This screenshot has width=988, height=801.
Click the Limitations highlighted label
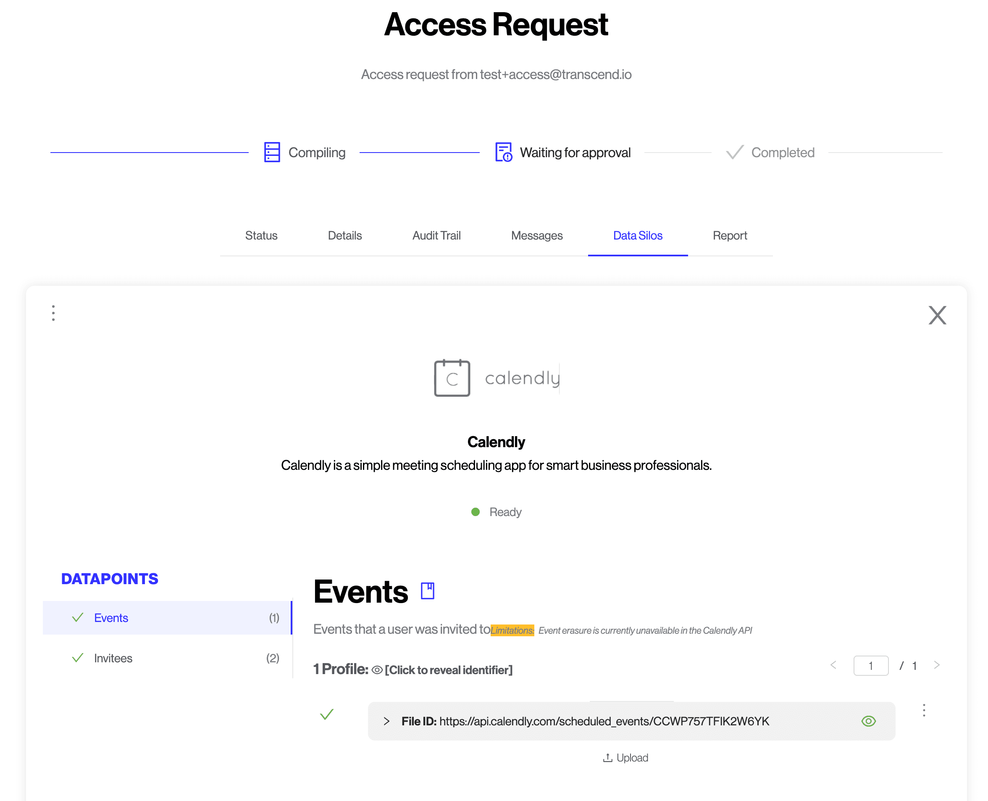pos(512,630)
